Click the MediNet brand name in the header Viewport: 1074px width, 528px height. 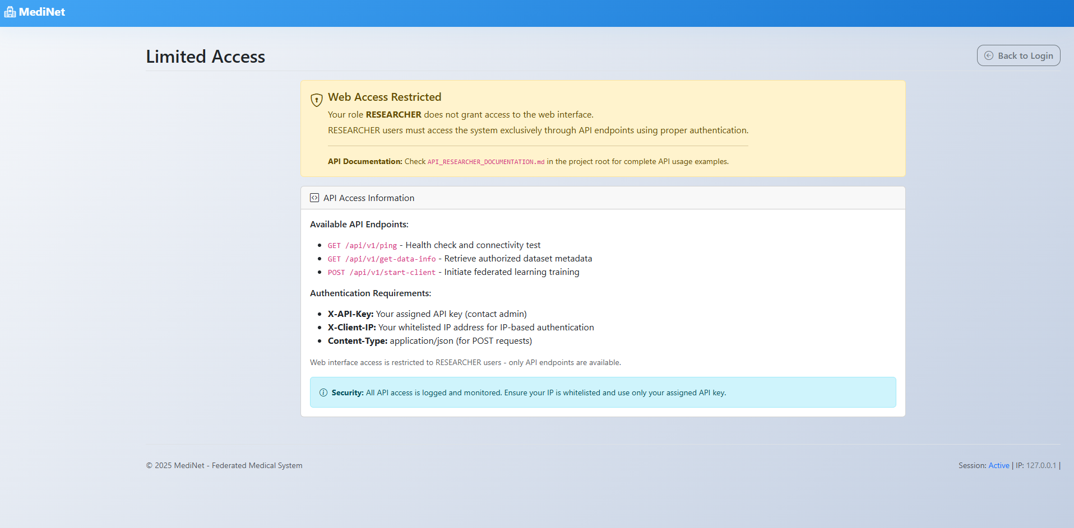click(x=41, y=12)
